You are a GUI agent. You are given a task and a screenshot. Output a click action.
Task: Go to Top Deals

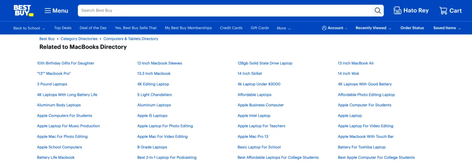[x=63, y=28]
